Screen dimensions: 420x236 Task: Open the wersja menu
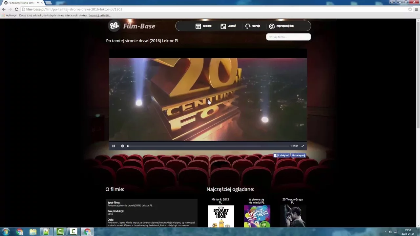pyautogui.click(x=252, y=26)
